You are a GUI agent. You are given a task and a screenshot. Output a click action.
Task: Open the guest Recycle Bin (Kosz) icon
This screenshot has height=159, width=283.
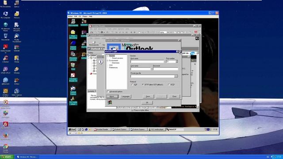pos(73,66)
